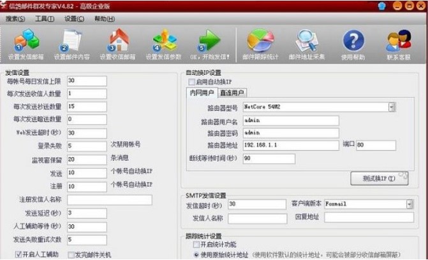Open 邮件跟踪统计 pie chart icon

(x=260, y=41)
